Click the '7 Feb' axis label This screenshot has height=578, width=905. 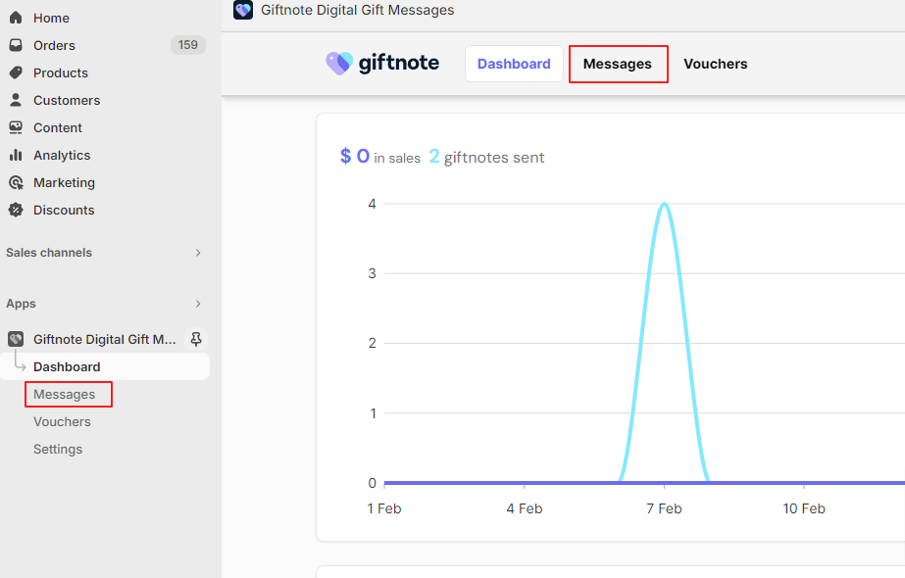pyautogui.click(x=664, y=508)
